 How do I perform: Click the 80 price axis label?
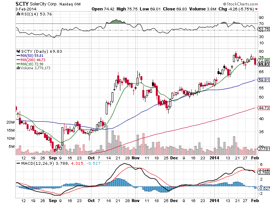click(261, 52)
